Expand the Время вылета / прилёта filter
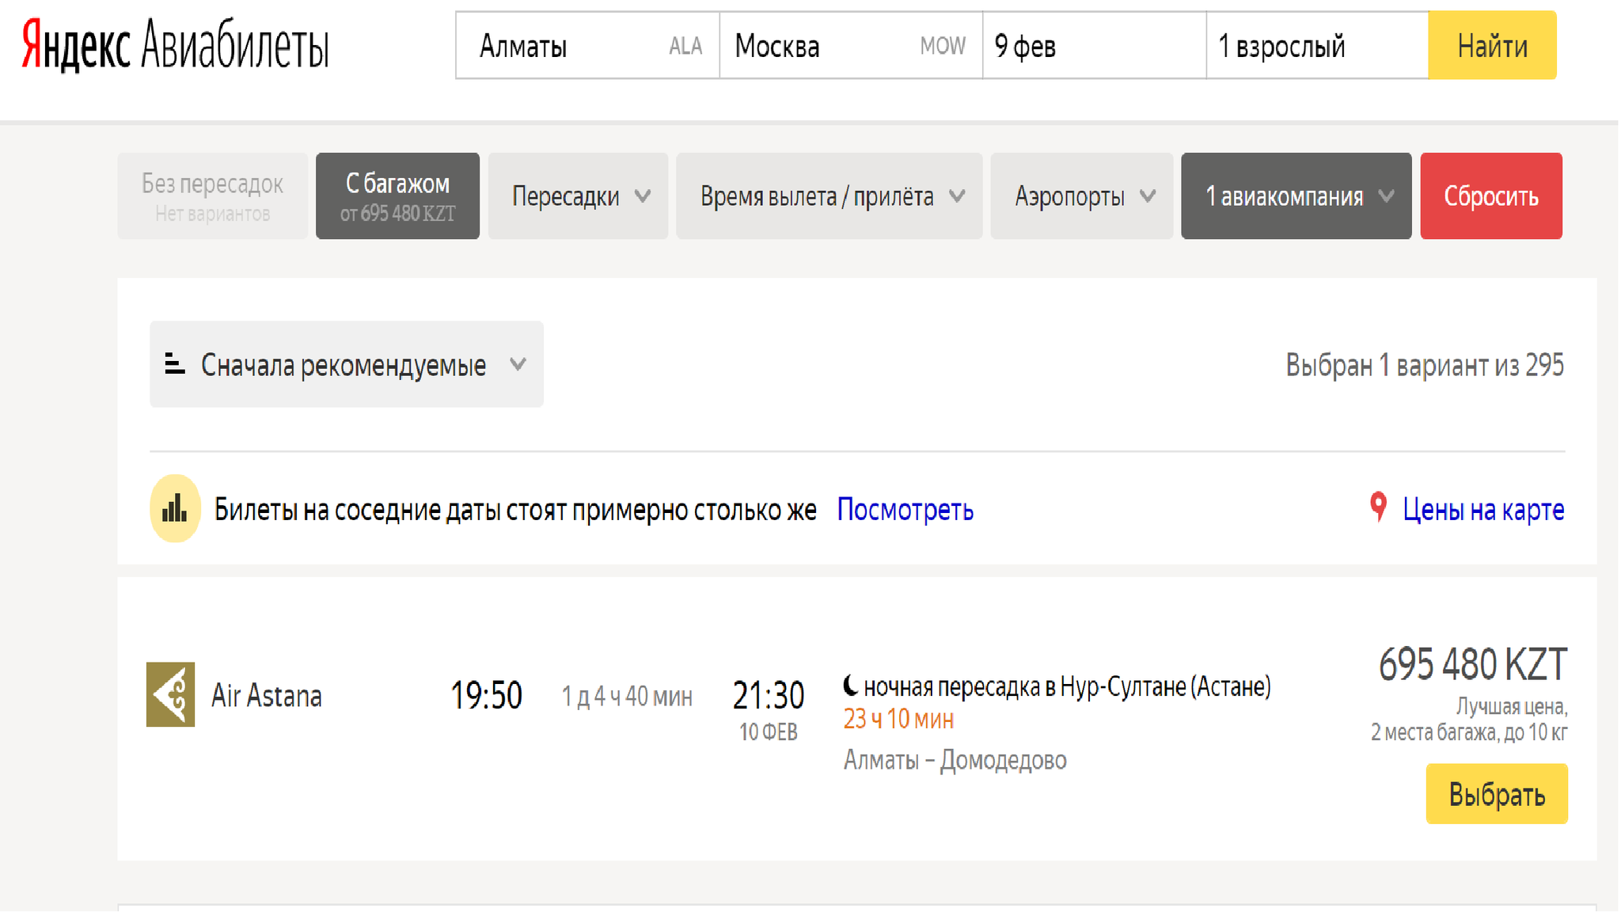Viewport: 1621px width, 912px height. pyautogui.click(x=829, y=196)
